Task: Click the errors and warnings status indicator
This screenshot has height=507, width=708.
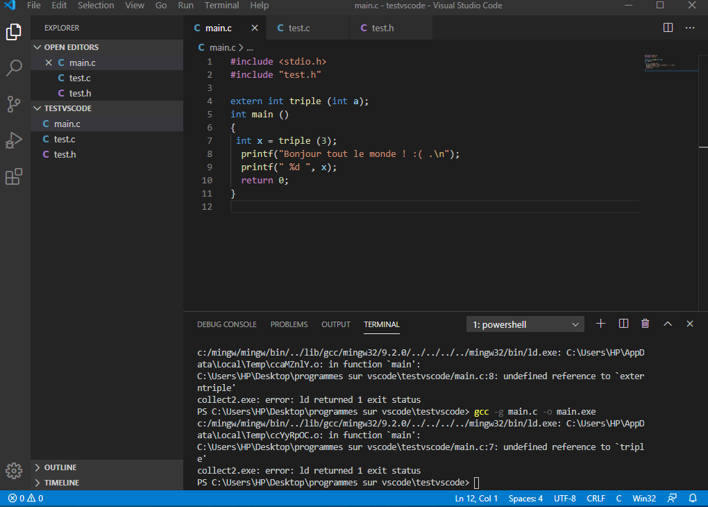Action: coord(26,499)
